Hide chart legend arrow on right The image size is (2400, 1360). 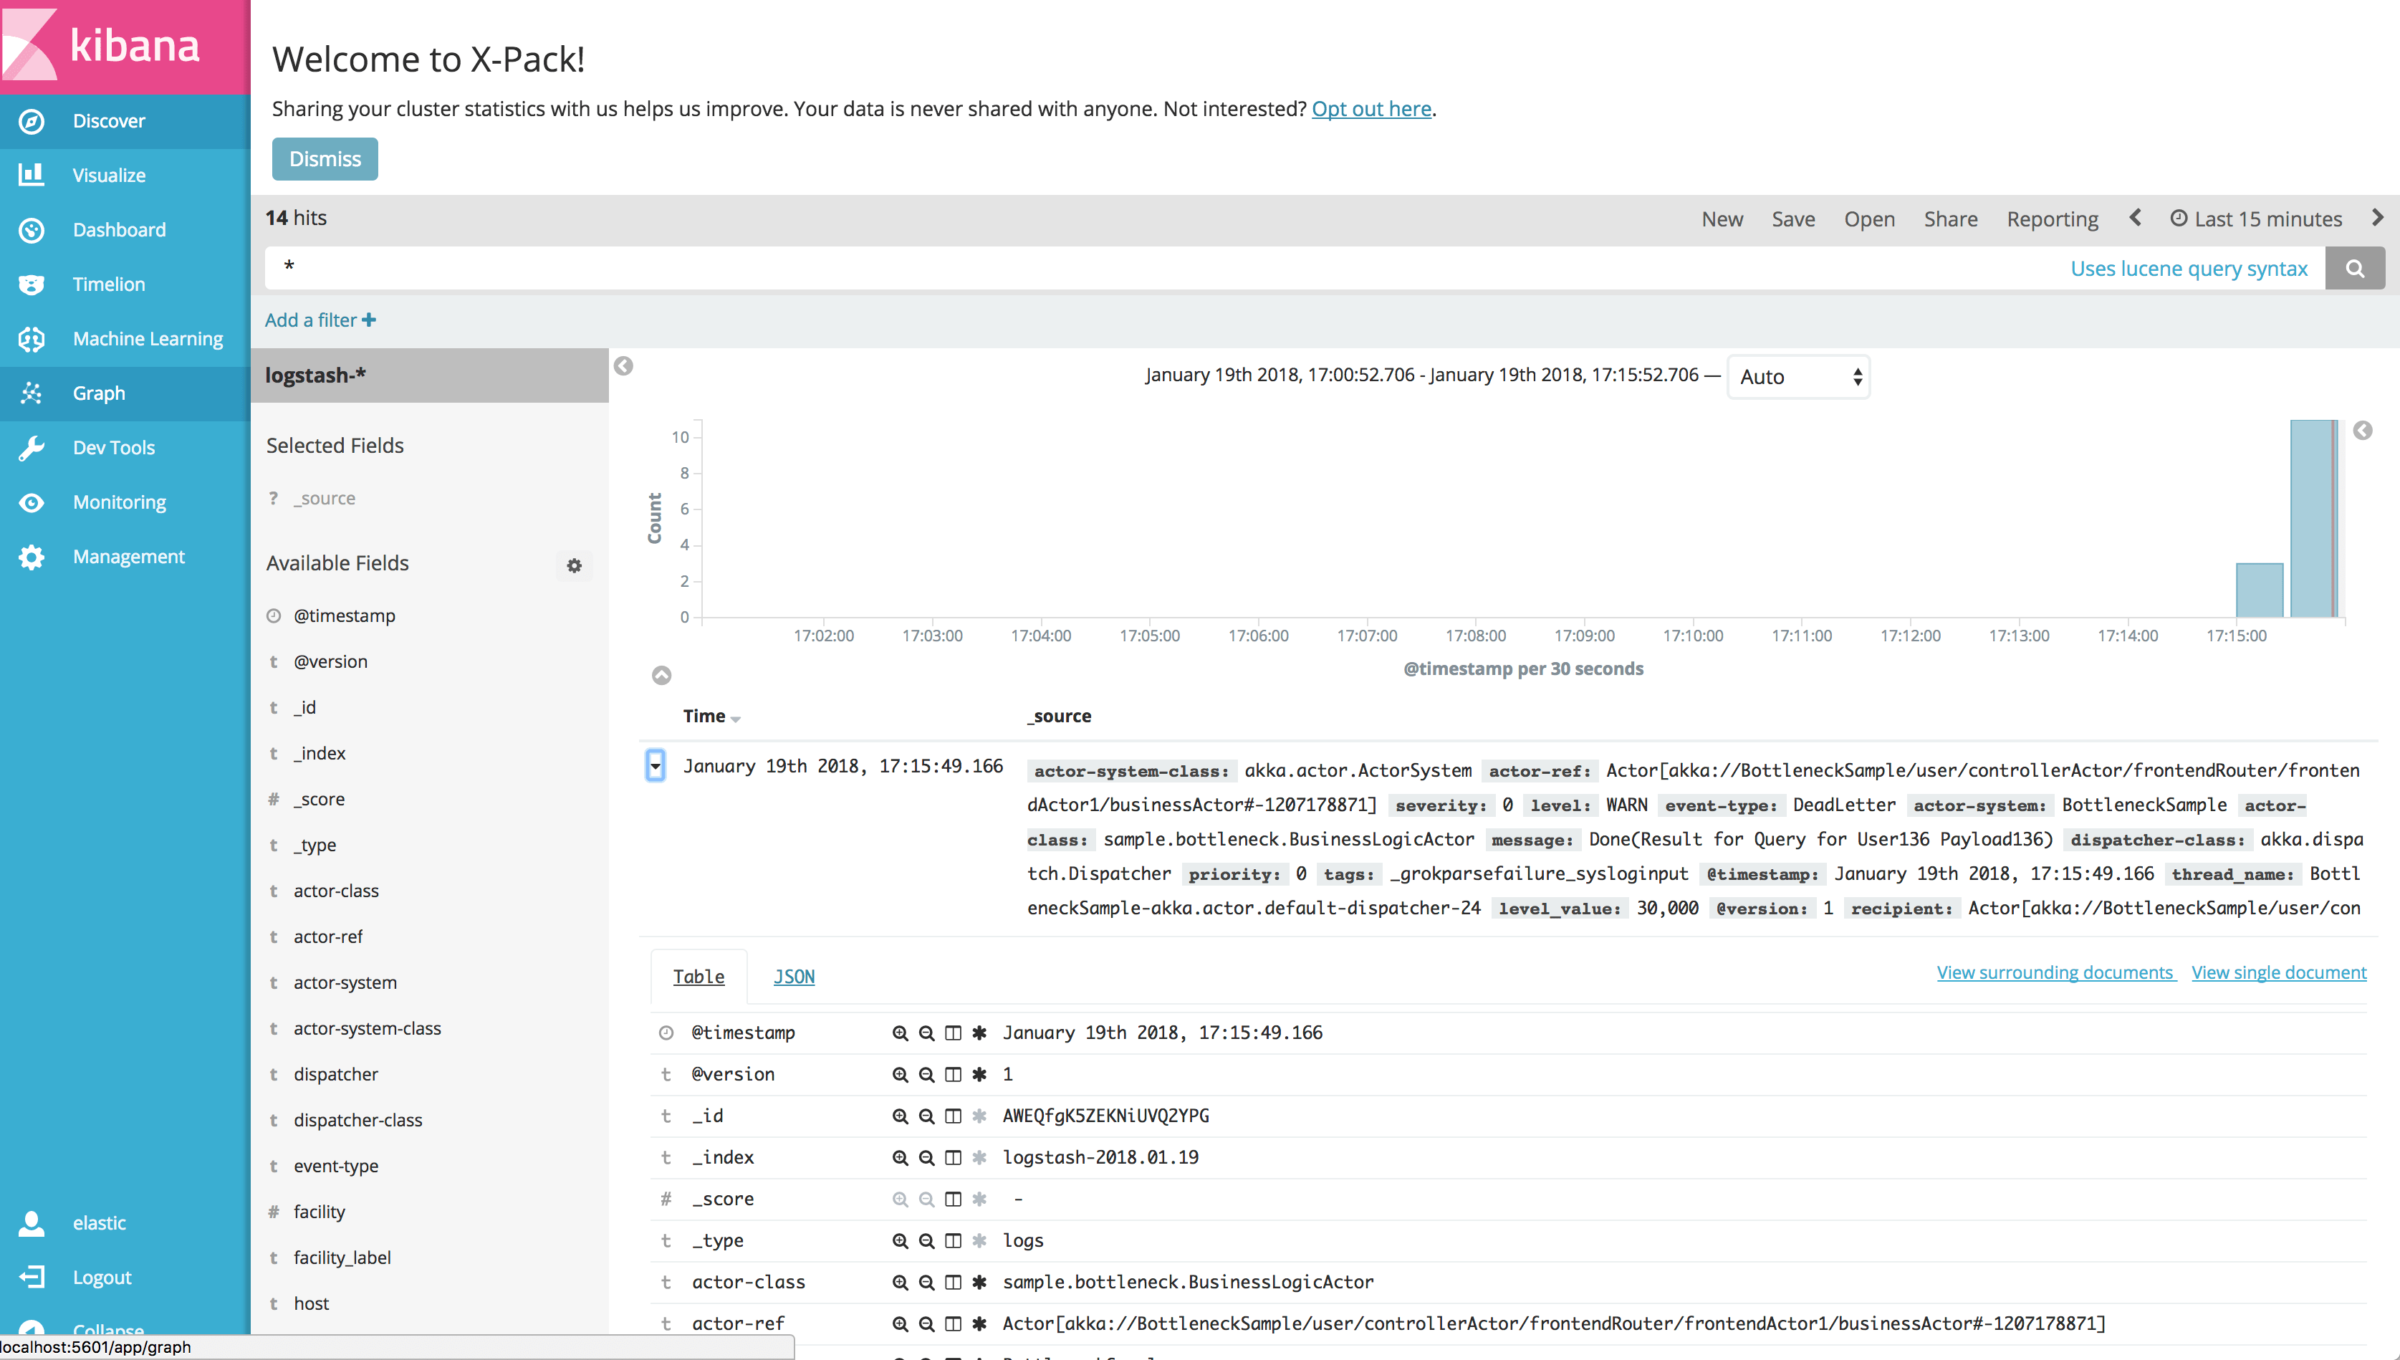coord(2363,431)
